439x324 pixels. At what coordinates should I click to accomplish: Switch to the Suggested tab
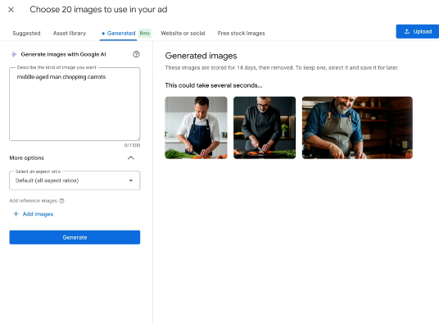(26, 34)
